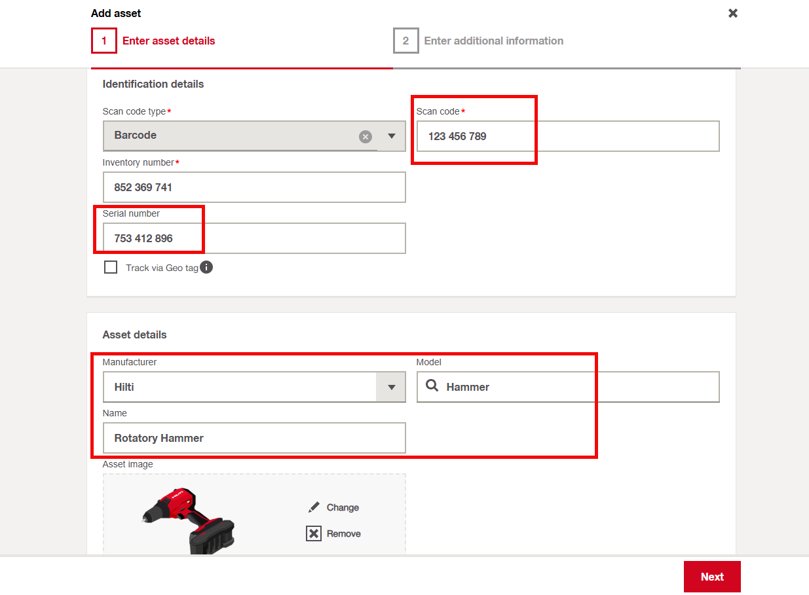Screen dimensions: 809x595
Task: Click the Change asset image link
Action: tap(343, 507)
